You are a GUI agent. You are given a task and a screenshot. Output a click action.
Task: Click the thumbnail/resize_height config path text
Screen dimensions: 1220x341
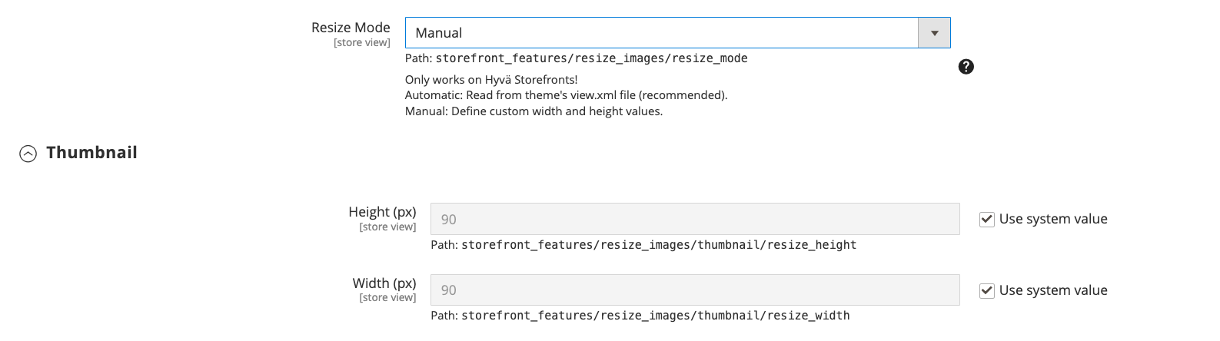658,245
